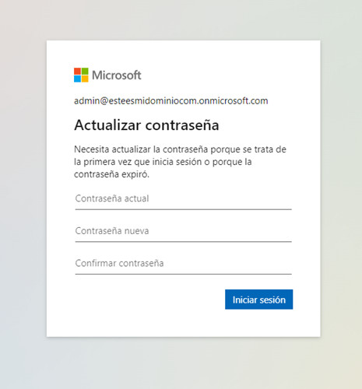362x389 pixels.
Task: Click the Microsoft four-color logo
Action: coord(81,75)
